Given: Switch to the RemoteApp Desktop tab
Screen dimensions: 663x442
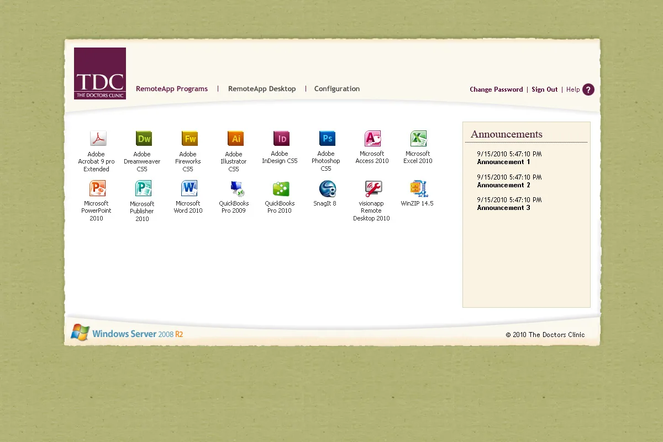Looking at the screenshot, I should tap(262, 89).
